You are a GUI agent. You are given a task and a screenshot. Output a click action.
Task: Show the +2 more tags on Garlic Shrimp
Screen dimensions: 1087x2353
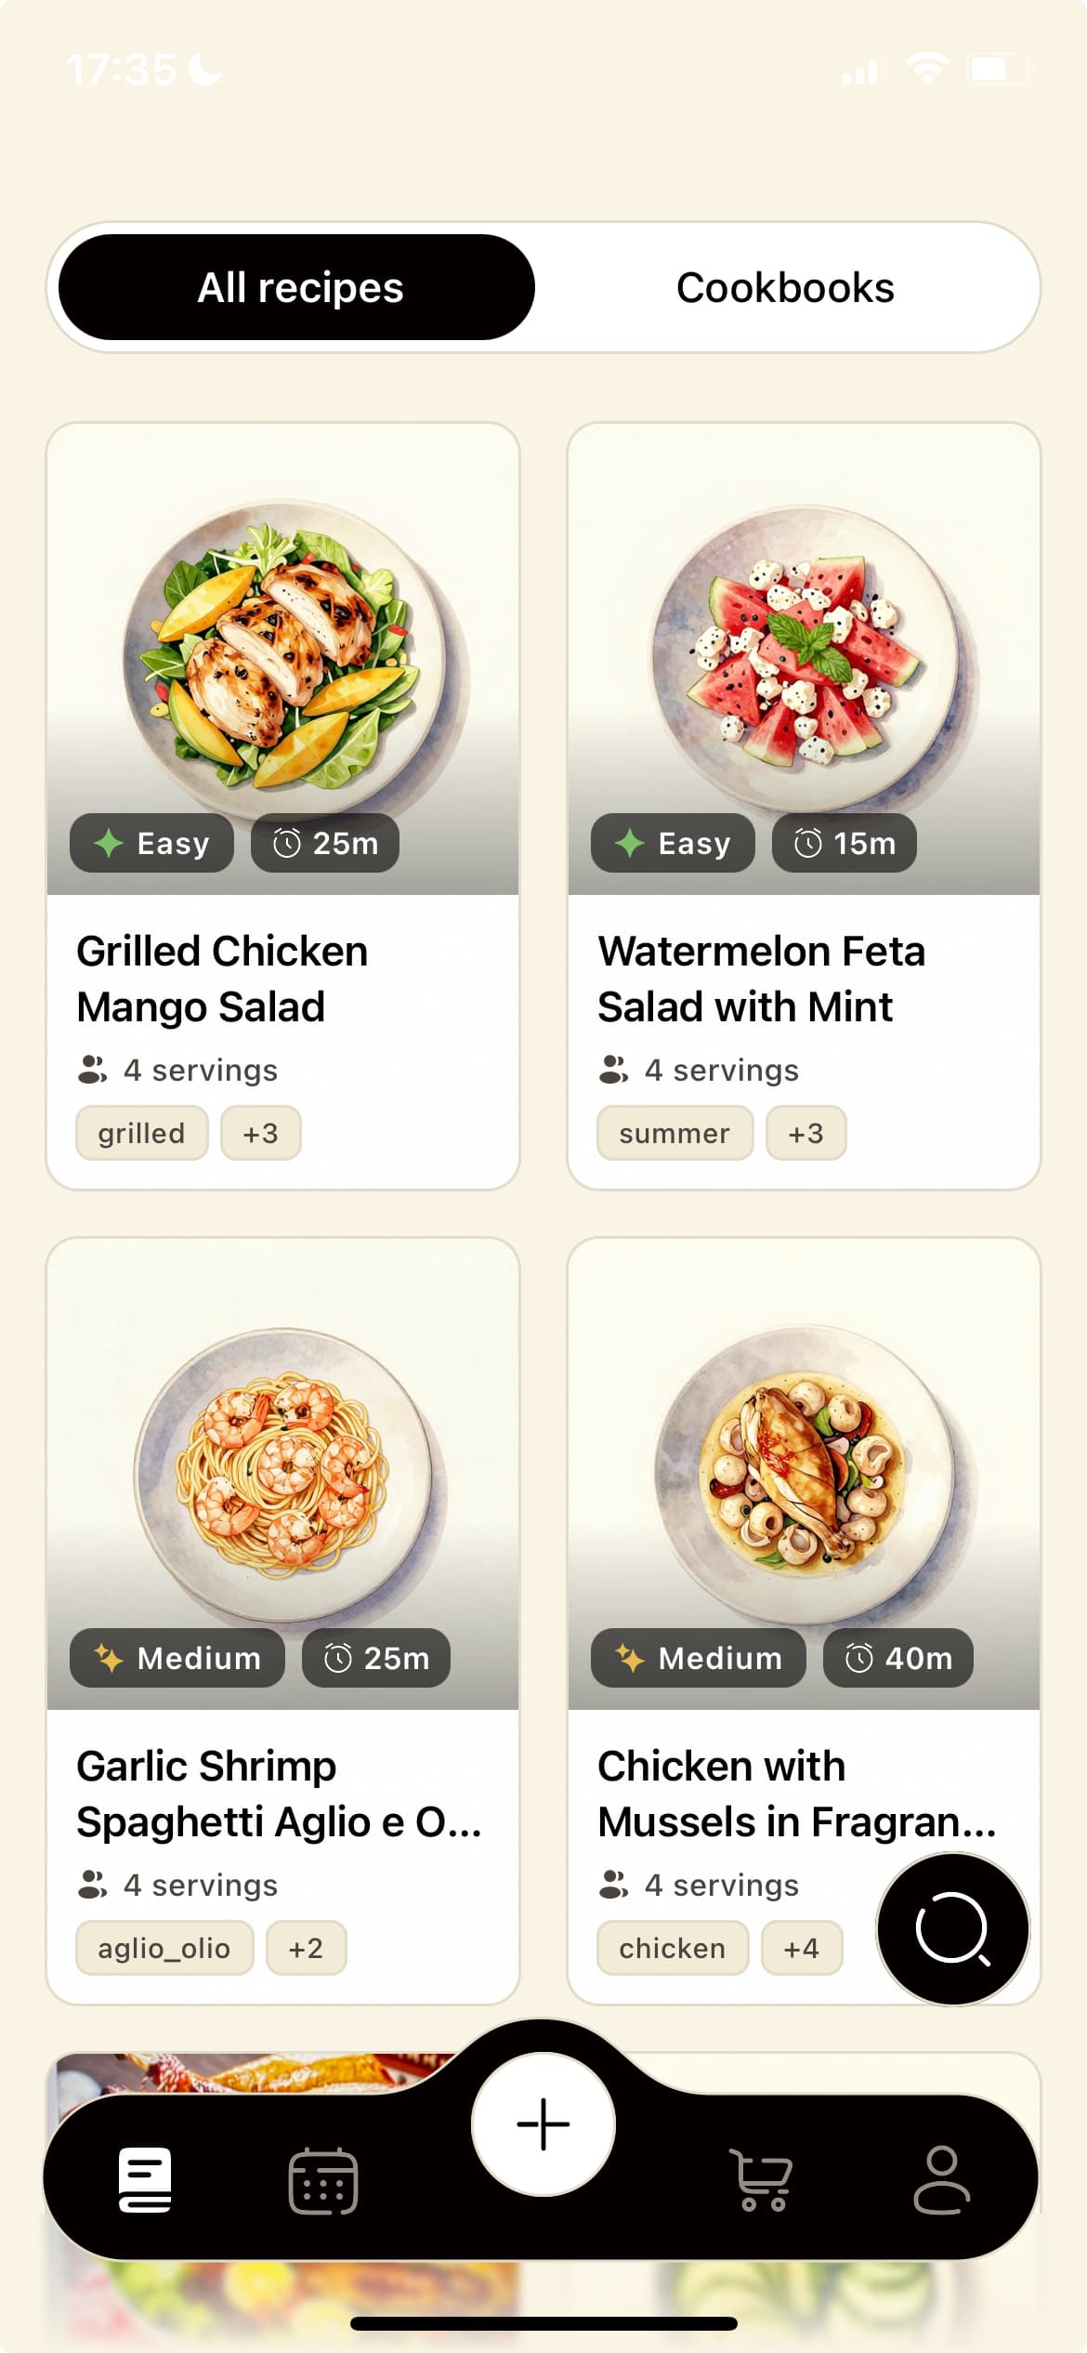[306, 1948]
